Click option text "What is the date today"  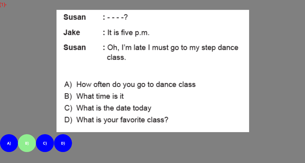point(114,108)
